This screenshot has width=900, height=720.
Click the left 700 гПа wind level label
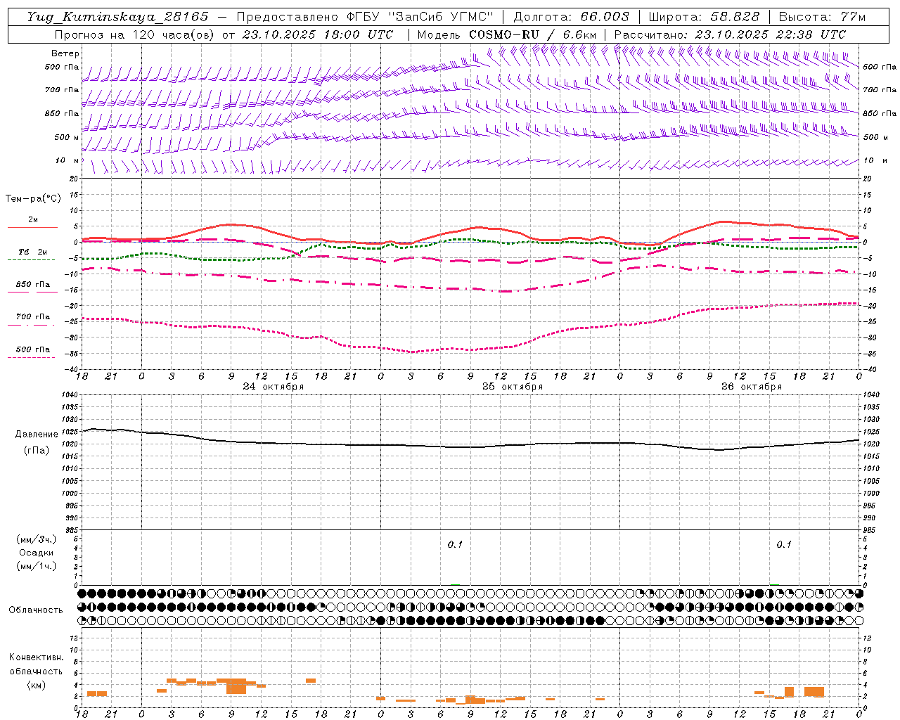tap(62, 90)
